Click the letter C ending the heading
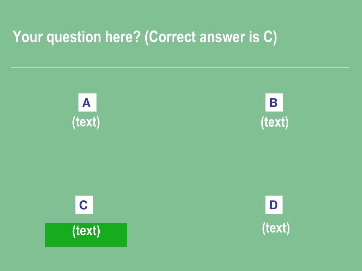 coord(268,37)
